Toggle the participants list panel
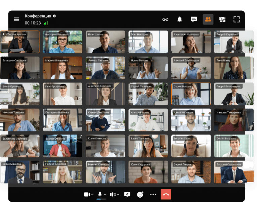The width and height of the screenshot is (257, 202). (x=208, y=19)
